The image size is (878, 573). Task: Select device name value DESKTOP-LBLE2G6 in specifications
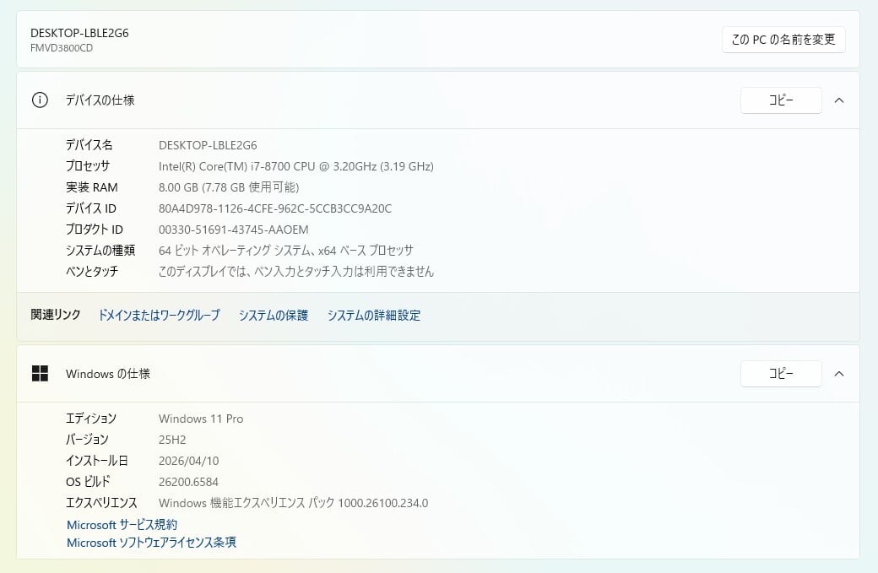(208, 145)
